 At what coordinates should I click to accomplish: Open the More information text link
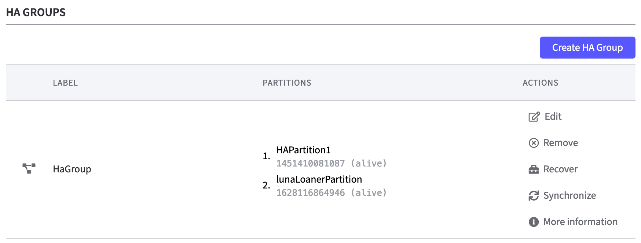pyautogui.click(x=580, y=222)
